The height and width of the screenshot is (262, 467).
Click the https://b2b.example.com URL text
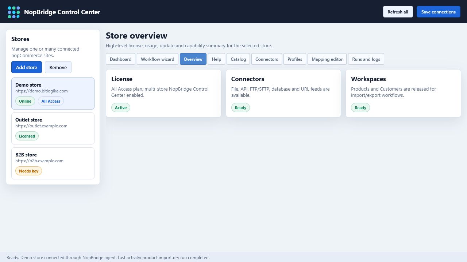(39, 161)
